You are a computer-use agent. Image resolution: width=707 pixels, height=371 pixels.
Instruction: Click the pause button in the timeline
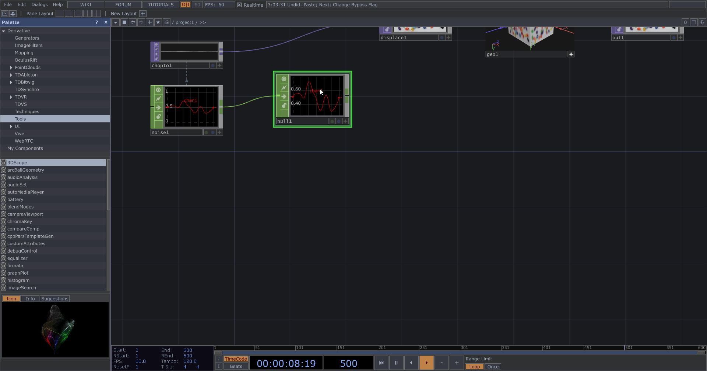click(x=396, y=363)
